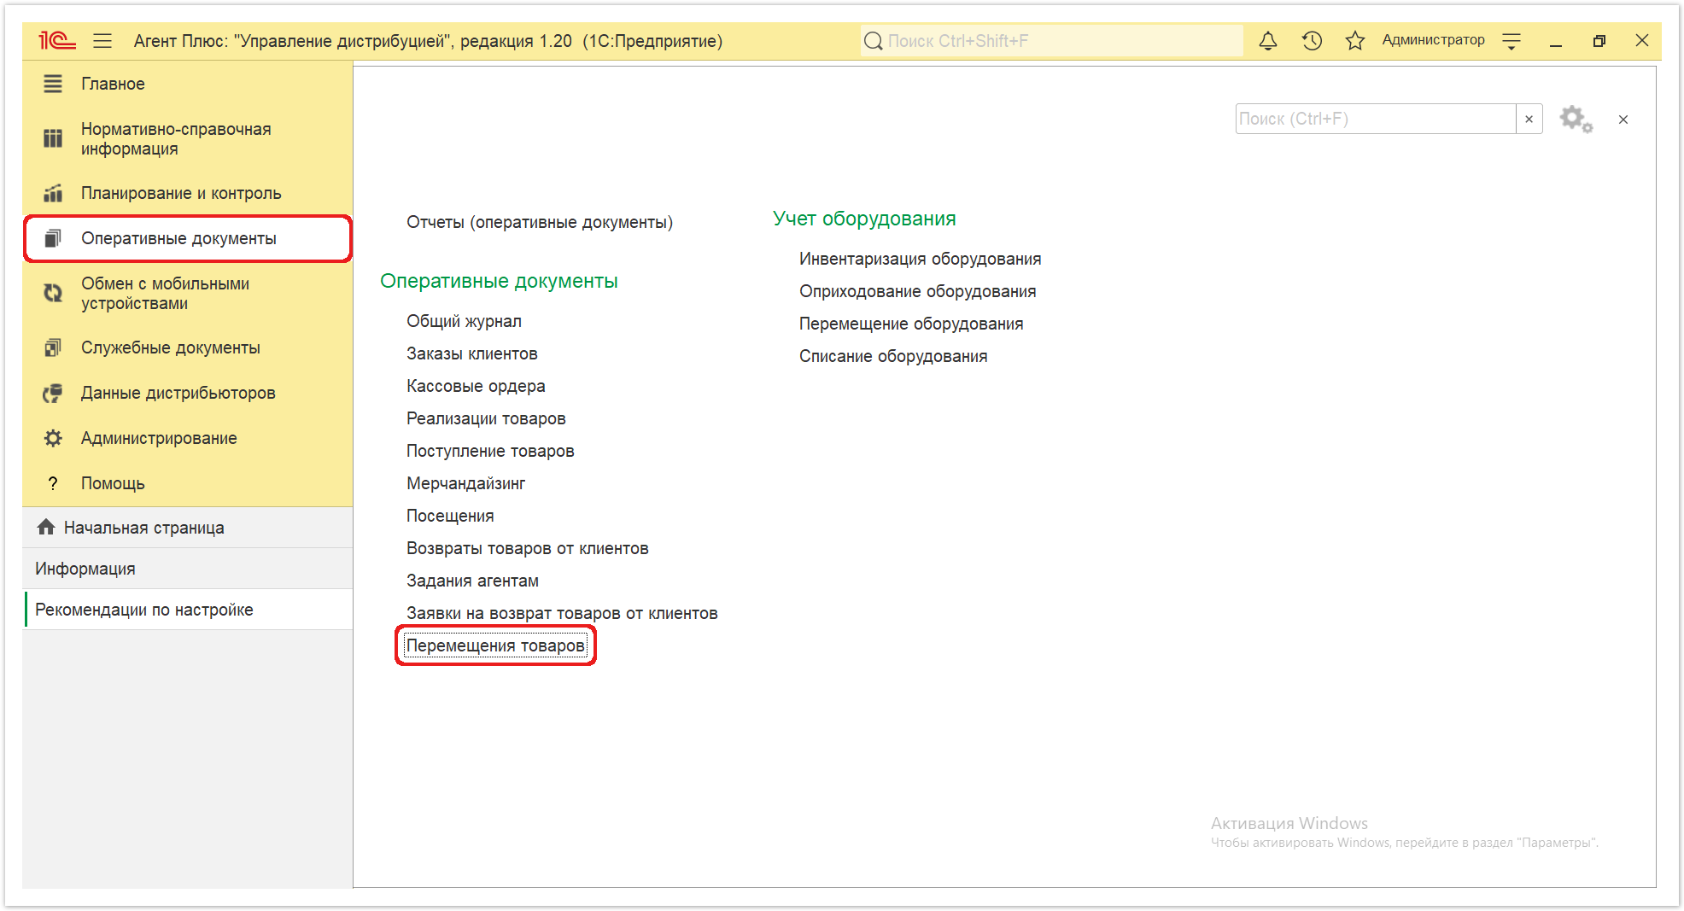Open Служебные документы section
Image resolution: width=1684 pixels, height=911 pixels.
(x=188, y=347)
